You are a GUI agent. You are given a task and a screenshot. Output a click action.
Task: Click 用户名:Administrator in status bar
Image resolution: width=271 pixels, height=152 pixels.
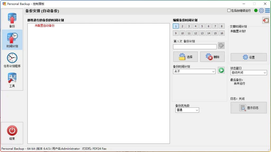(x=66, y=149)
